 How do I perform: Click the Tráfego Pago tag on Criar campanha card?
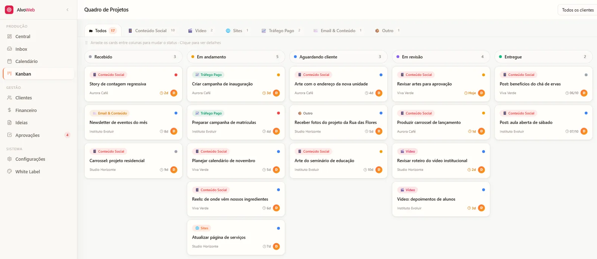pyautogui.click(x=209, y=75)
